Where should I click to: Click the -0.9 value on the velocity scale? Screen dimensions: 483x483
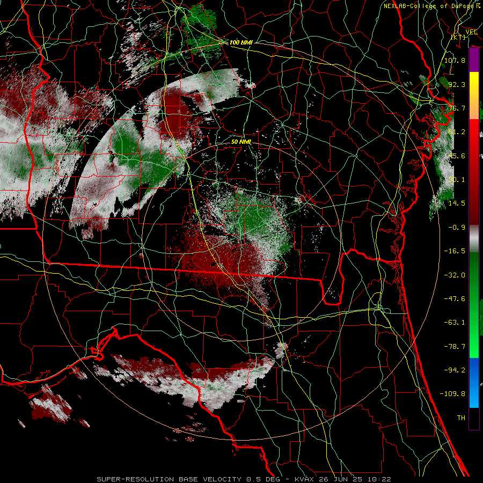pos(457,228)
